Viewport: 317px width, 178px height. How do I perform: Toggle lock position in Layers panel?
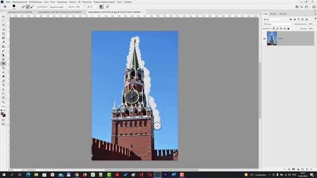tap(281, 29)
